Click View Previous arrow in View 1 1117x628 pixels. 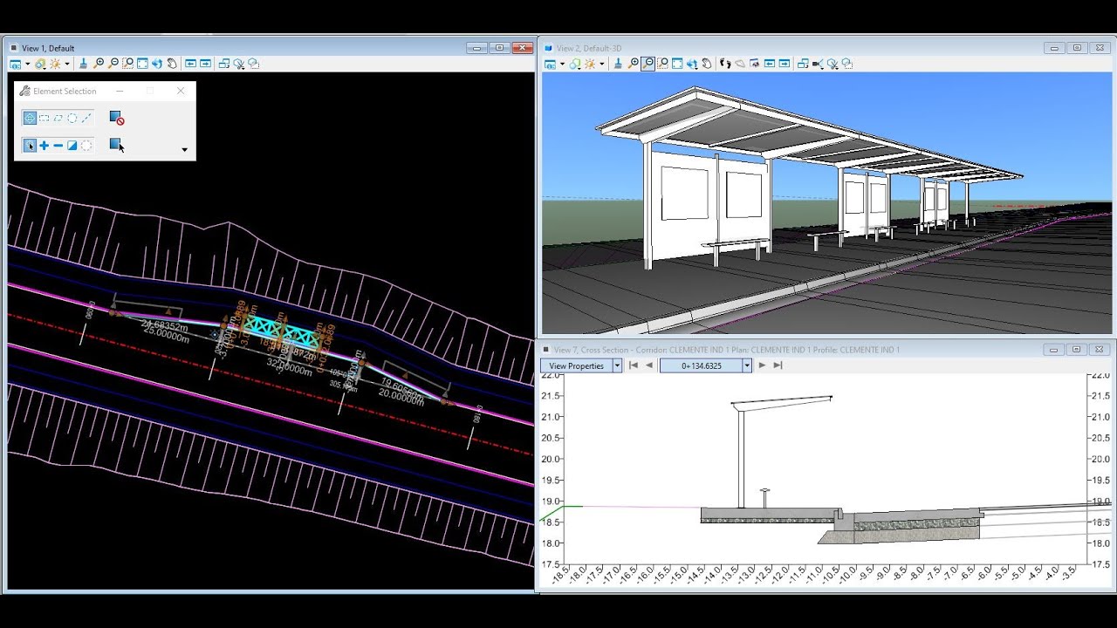point(190,64)
